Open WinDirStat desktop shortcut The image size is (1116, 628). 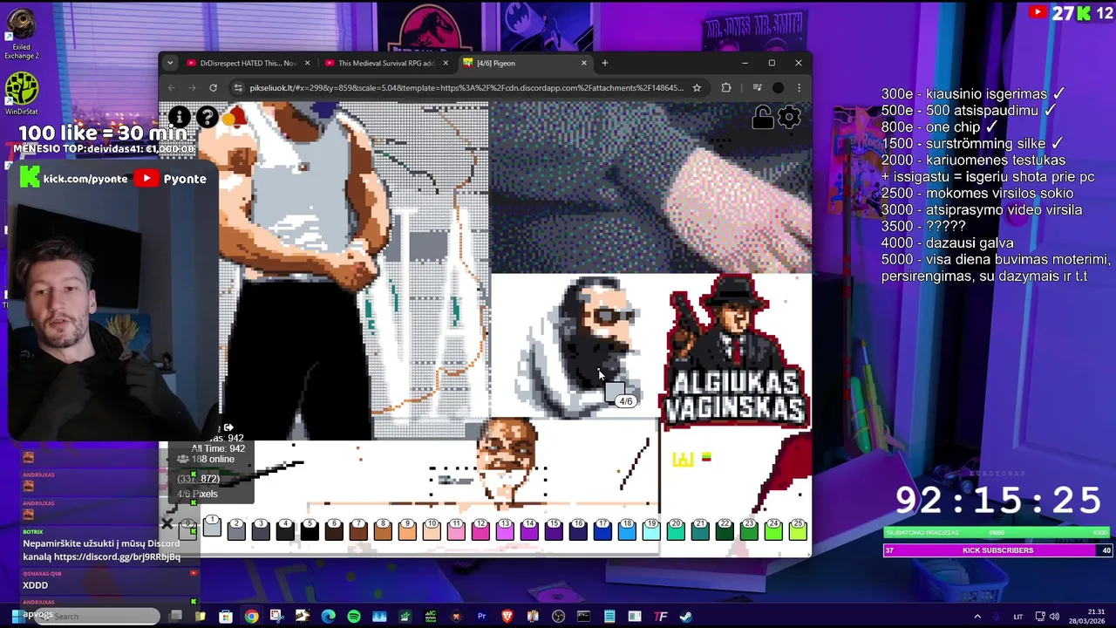tap(21, 93)
